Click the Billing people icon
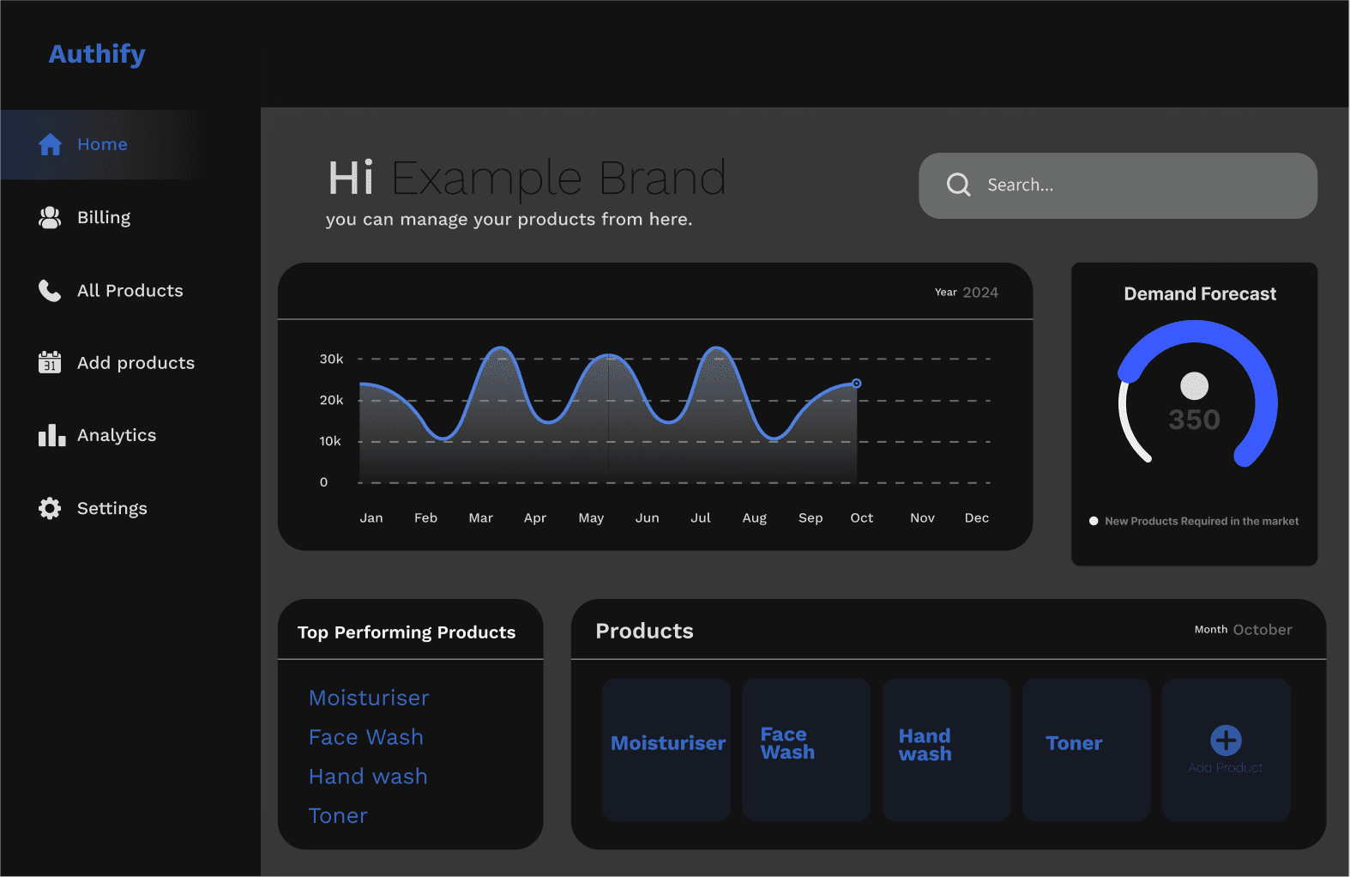This screenshot has width=1350, height=877. [51, 218]
